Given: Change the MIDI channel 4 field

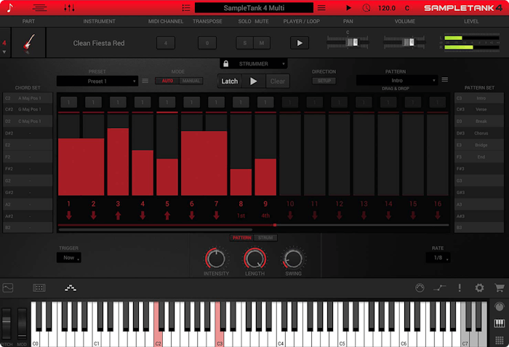Looking at the screenshot, I should tap(166, 43).
